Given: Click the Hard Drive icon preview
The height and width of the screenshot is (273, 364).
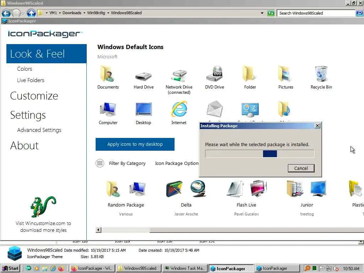Looking at the screenshot, I should 143,76.
